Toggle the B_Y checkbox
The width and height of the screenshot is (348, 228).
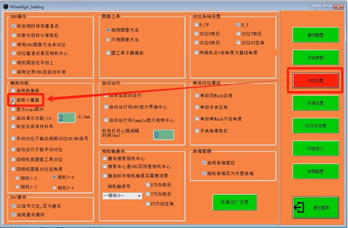(238, 25)
